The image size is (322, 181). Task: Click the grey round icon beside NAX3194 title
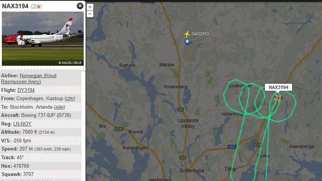pyautogui.click(x=34, y=6)
